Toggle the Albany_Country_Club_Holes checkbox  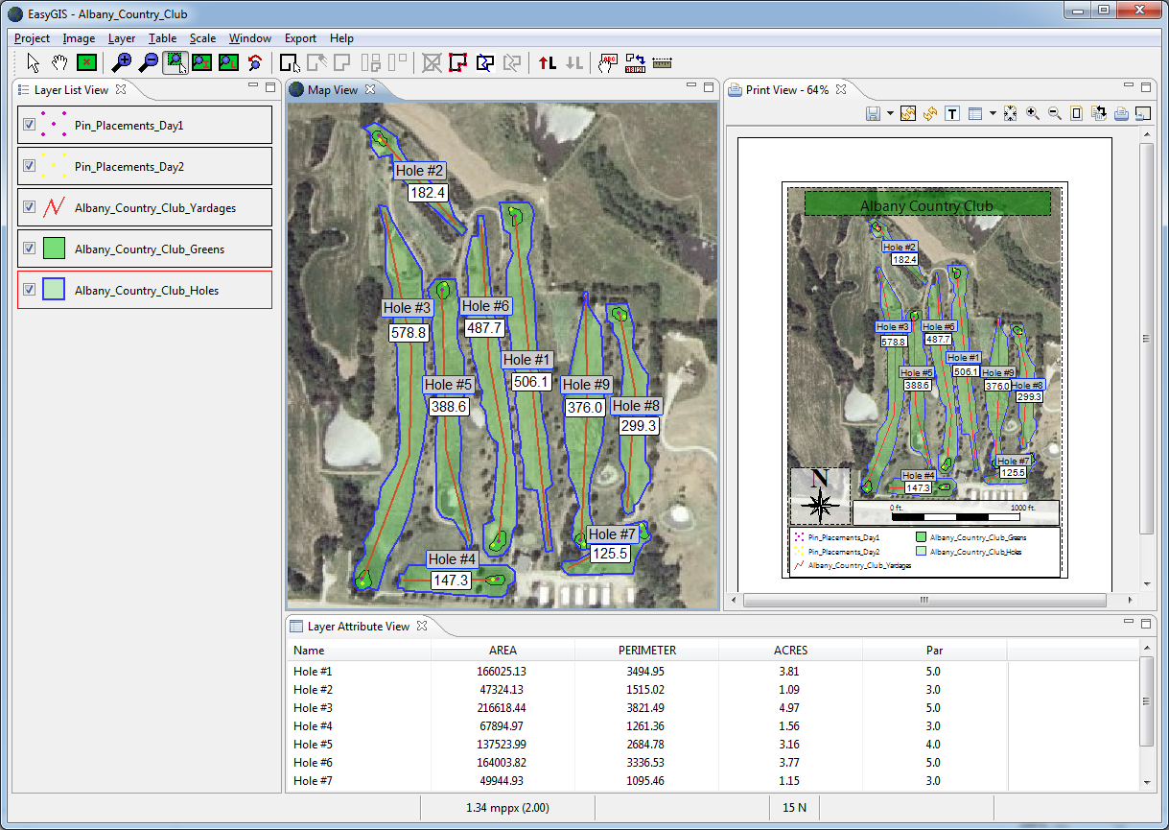click(30, 290)
